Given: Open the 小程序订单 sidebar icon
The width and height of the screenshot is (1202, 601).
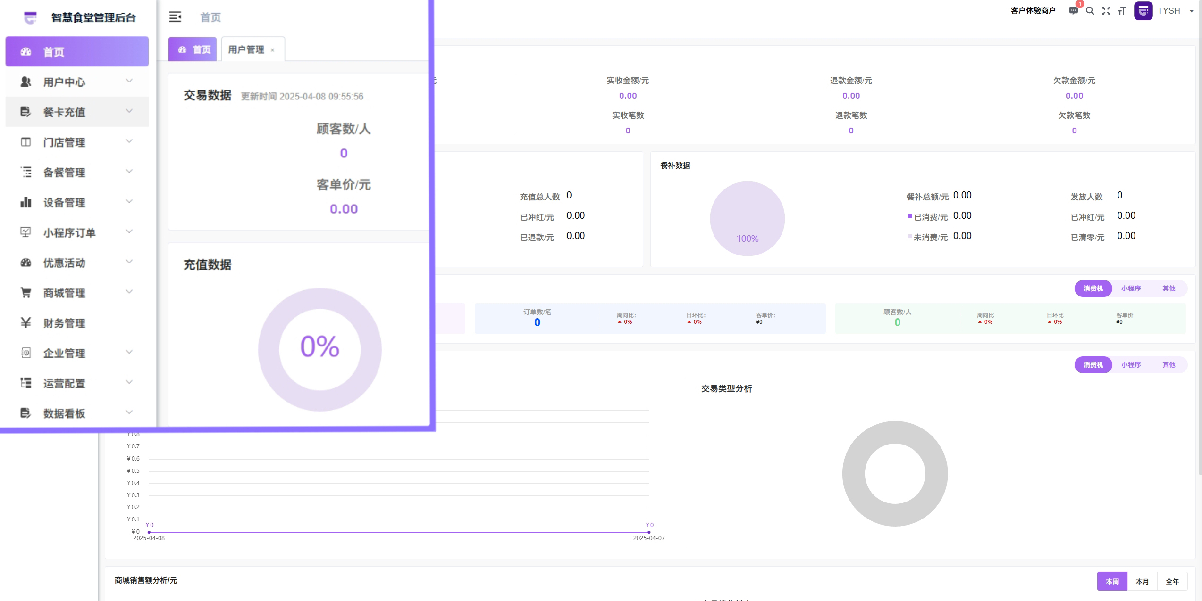Looking at the screenshot, I should pyautogui.click(x=26, y=232).
